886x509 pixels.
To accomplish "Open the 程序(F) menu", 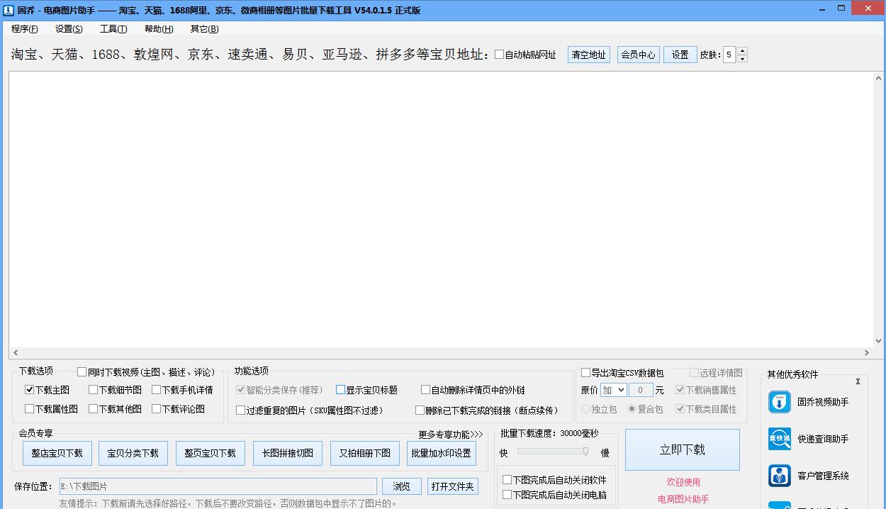I will pos(24,29).
